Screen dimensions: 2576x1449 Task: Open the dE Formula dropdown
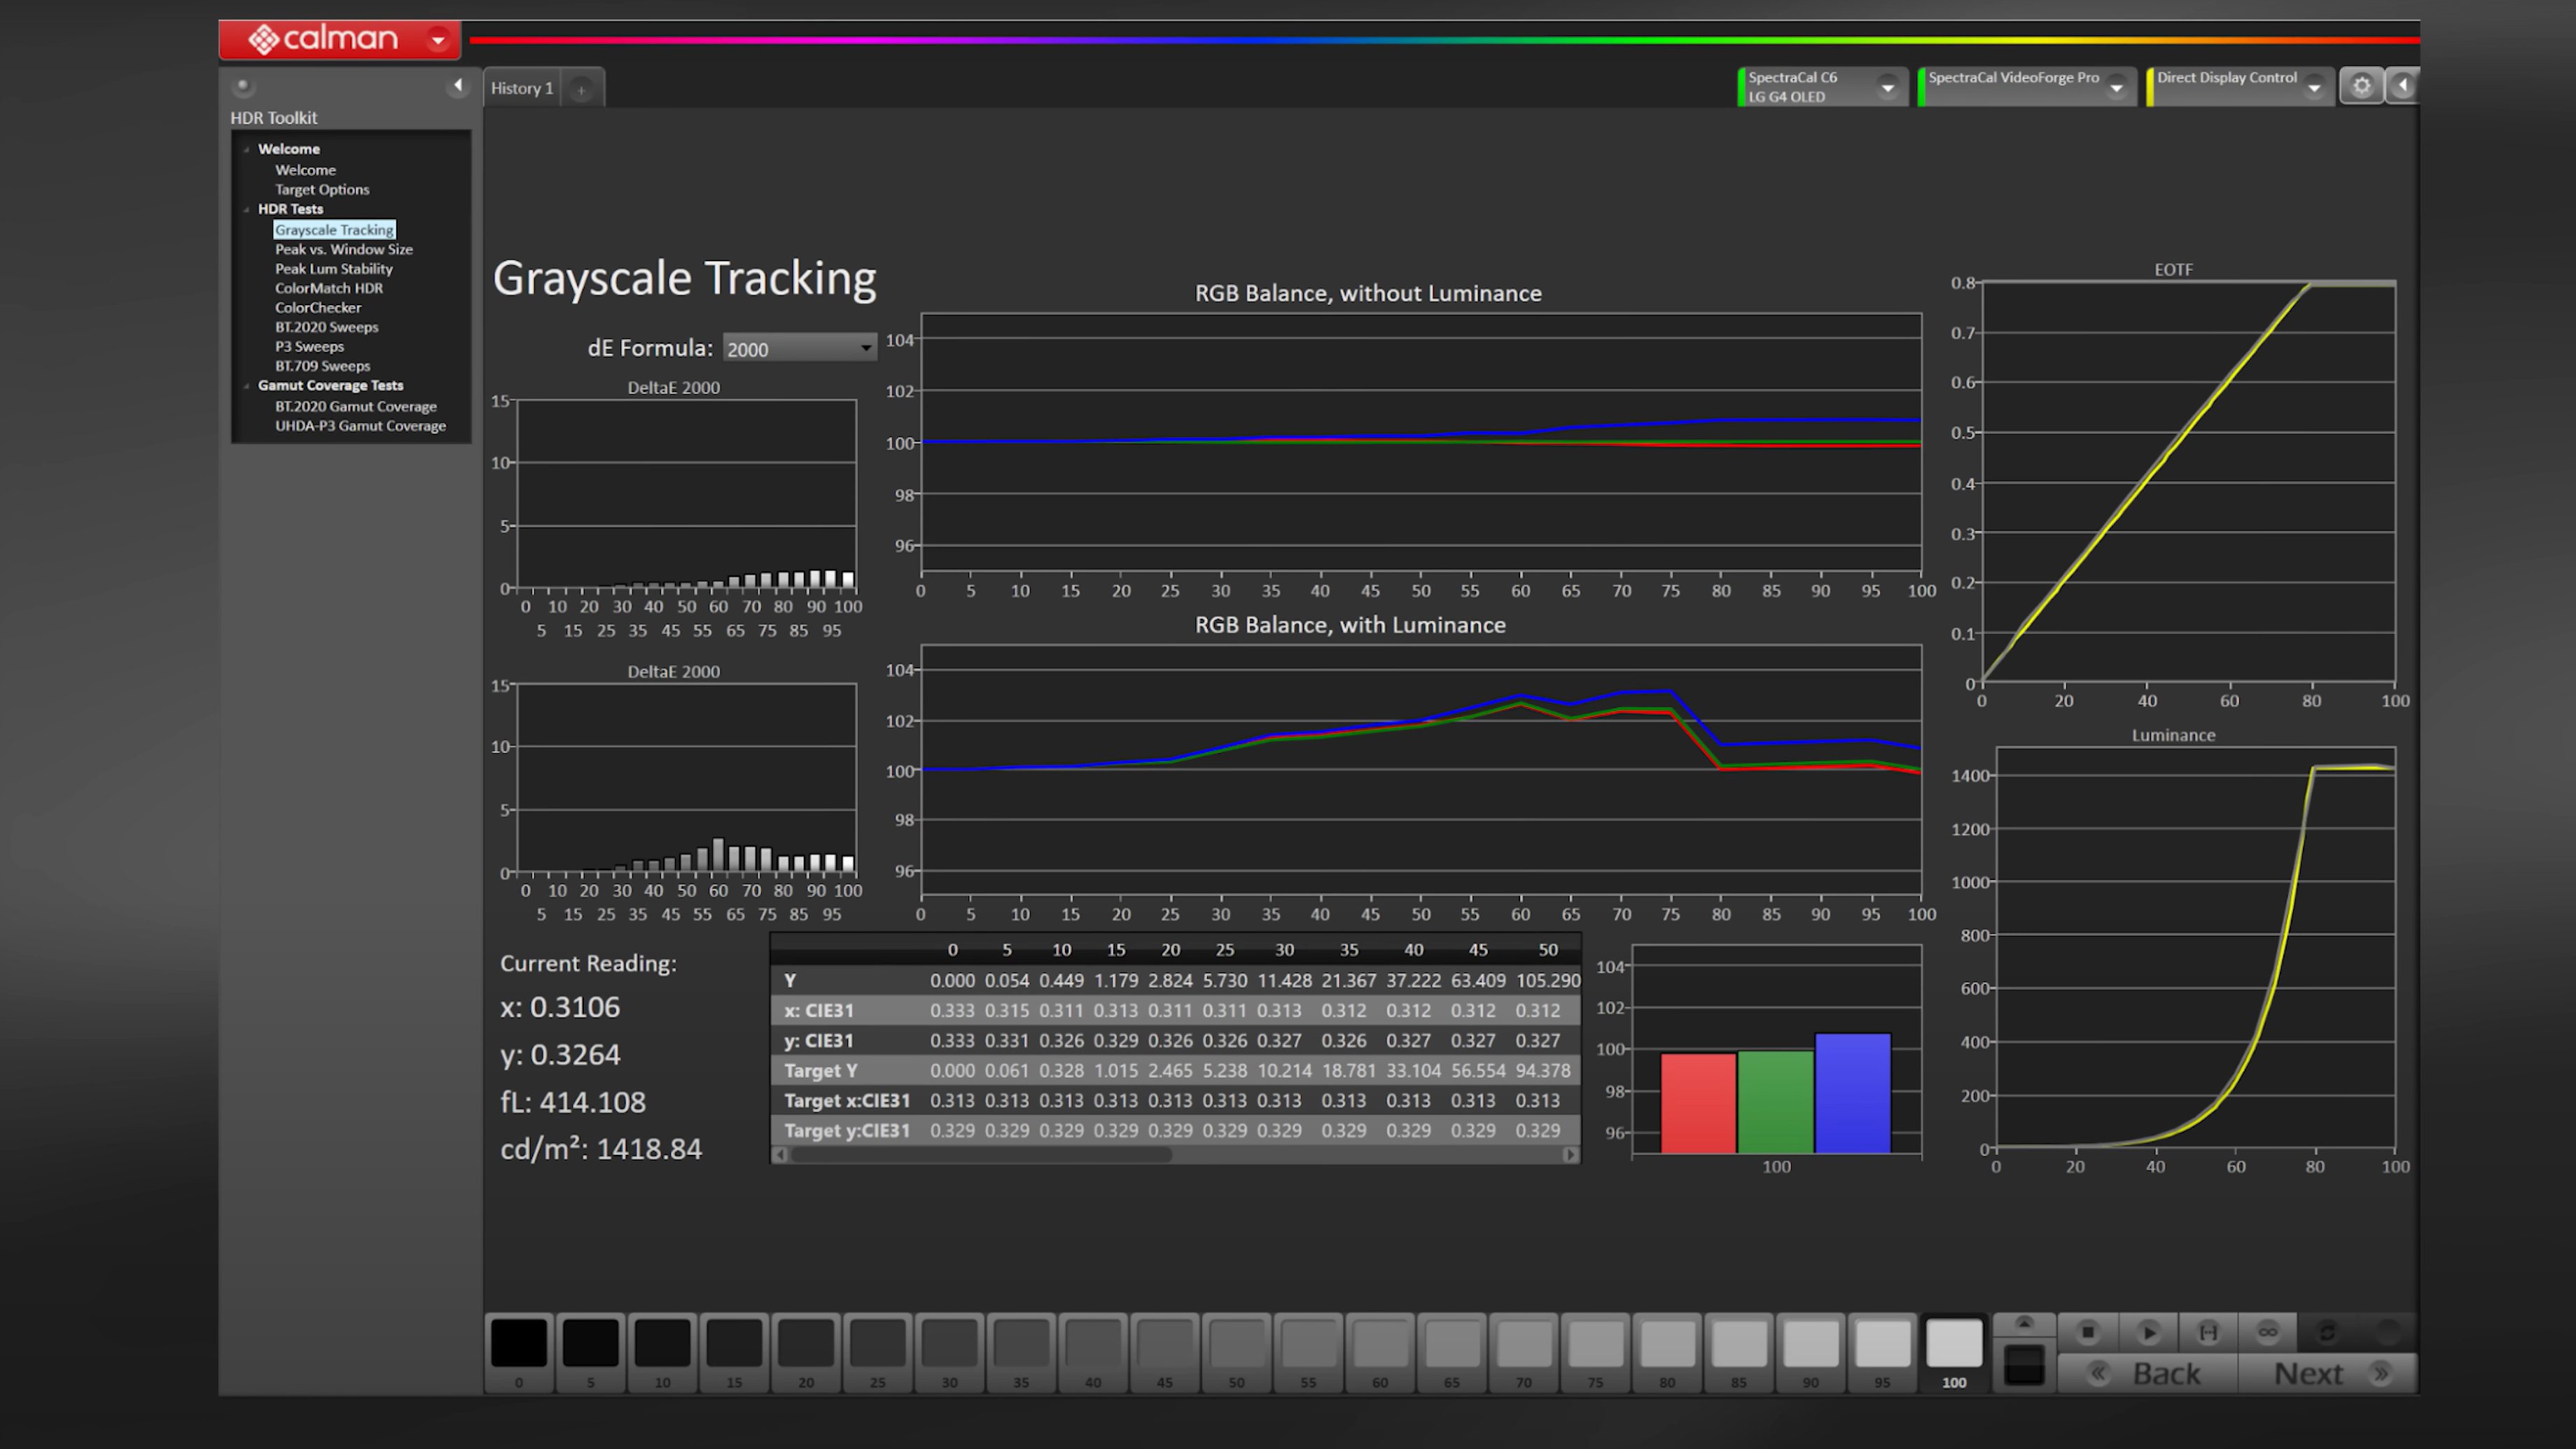[x=799, y=349]
